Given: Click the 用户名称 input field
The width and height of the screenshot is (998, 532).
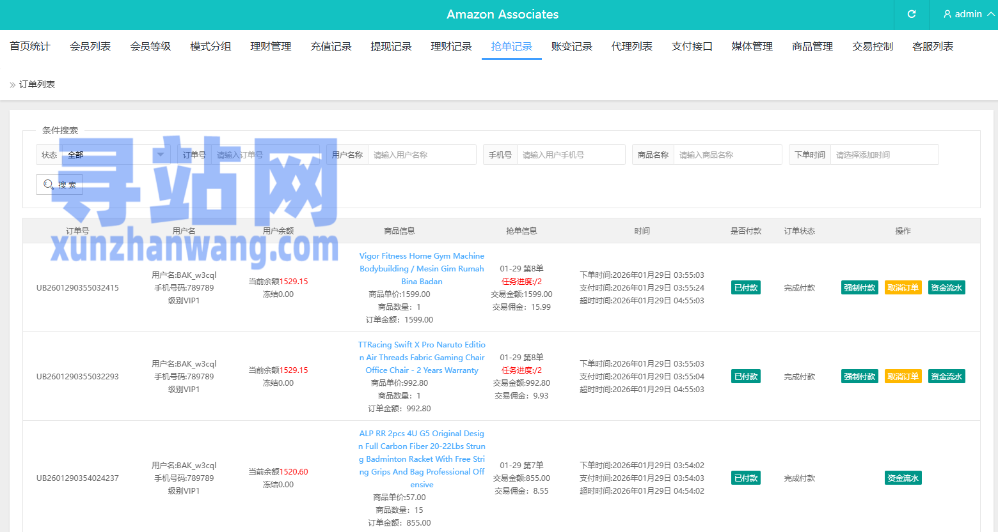Looking at the screenshot, I should (422, 155).
